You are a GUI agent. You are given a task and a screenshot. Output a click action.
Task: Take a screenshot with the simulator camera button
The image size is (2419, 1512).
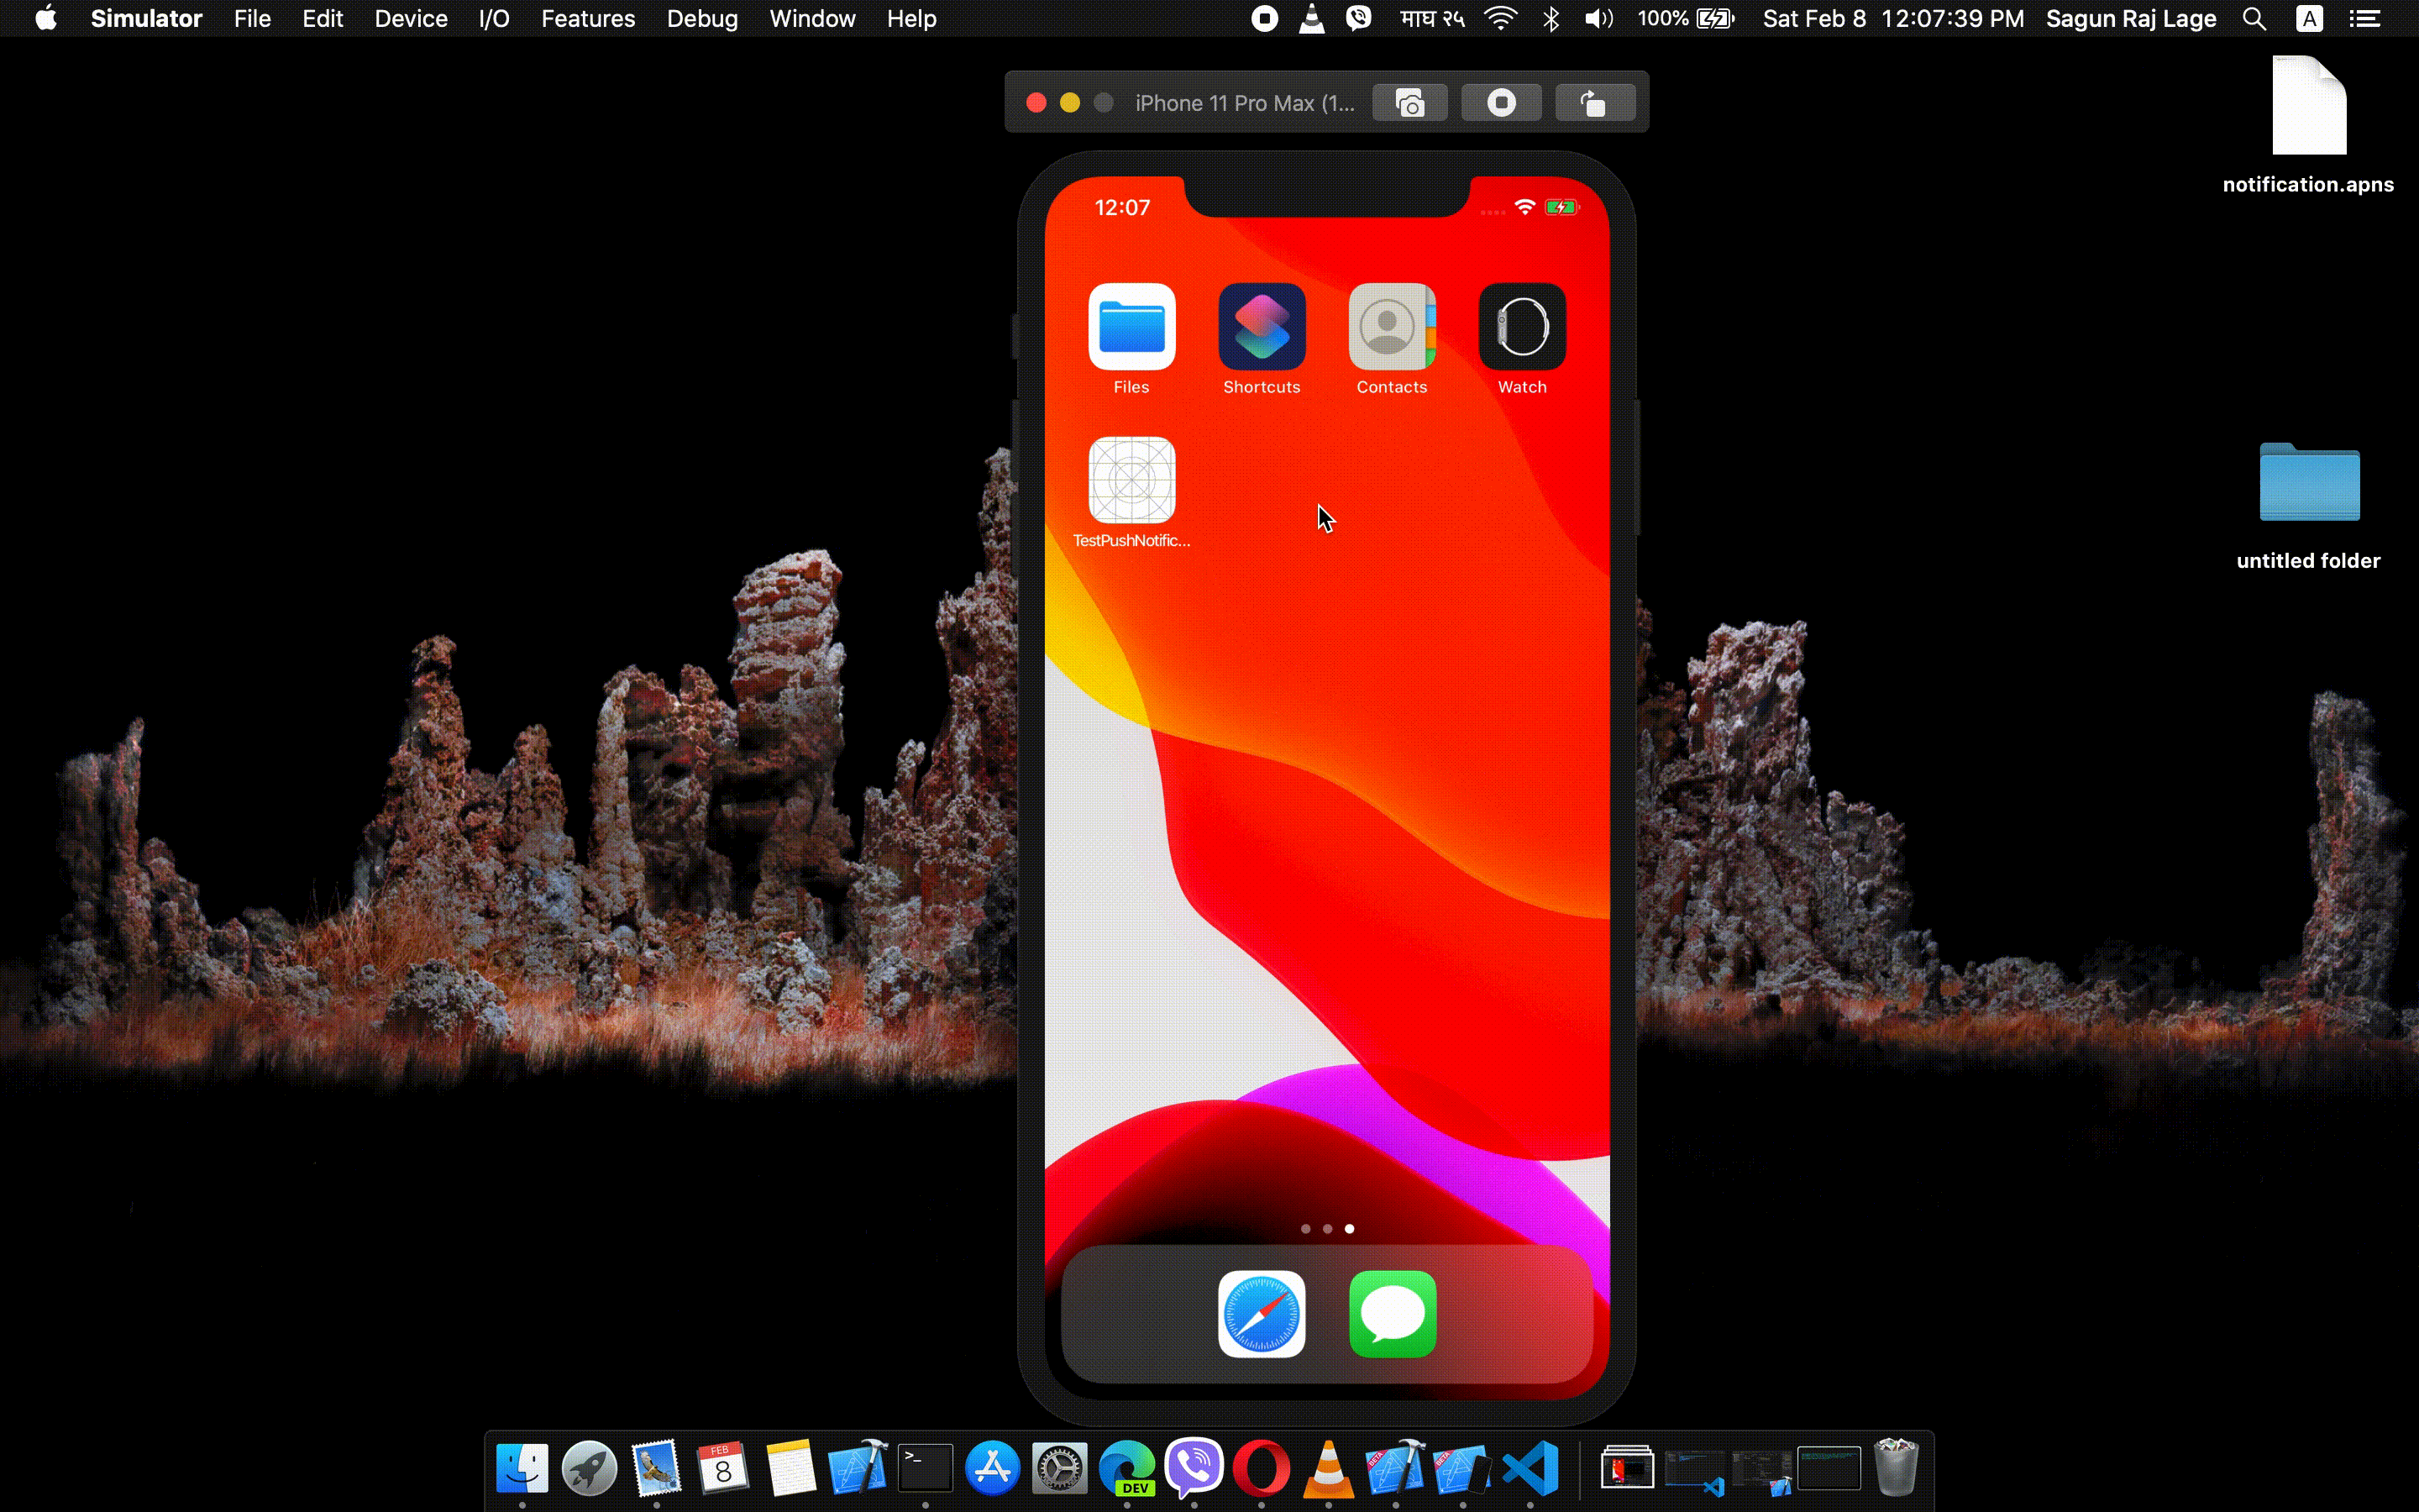[1409, 103]
